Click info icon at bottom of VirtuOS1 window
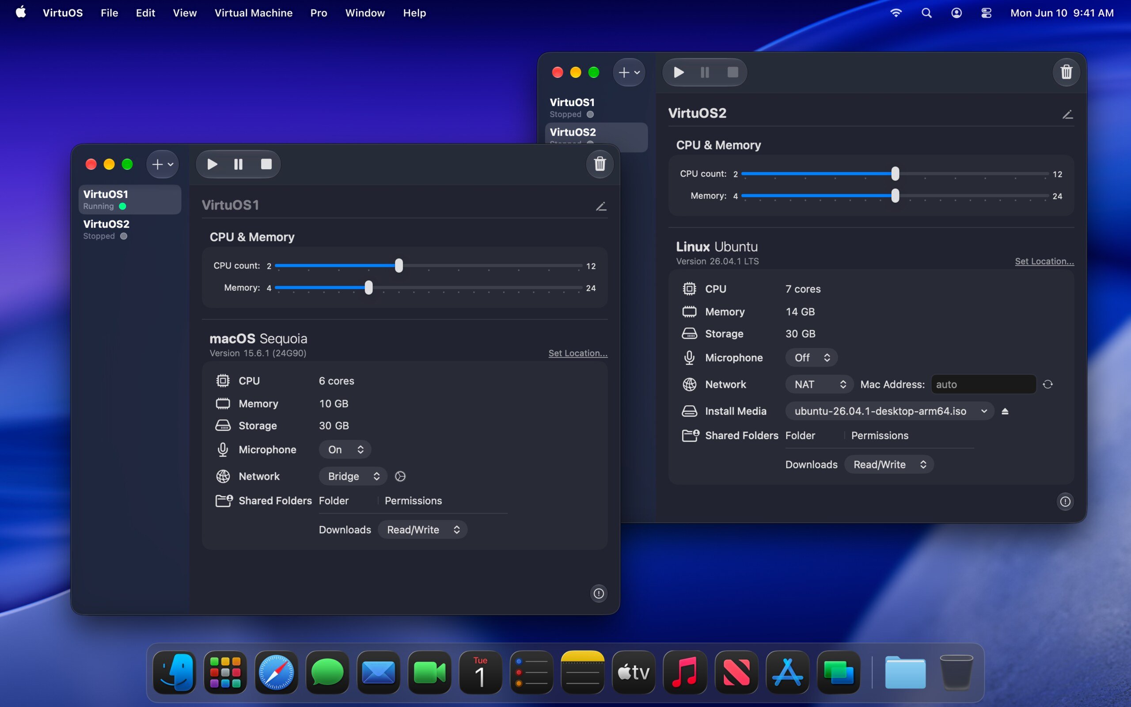This screenshot has width=1131, height=707. click(x=599, y=593)
